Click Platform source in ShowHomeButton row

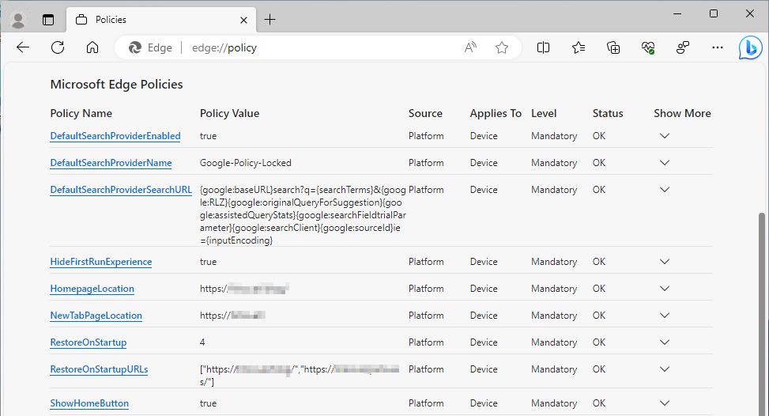tap(426, 403)
